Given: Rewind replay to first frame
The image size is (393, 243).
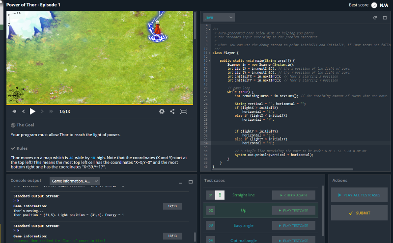Looking at the screenshot, I should point(15,111).
